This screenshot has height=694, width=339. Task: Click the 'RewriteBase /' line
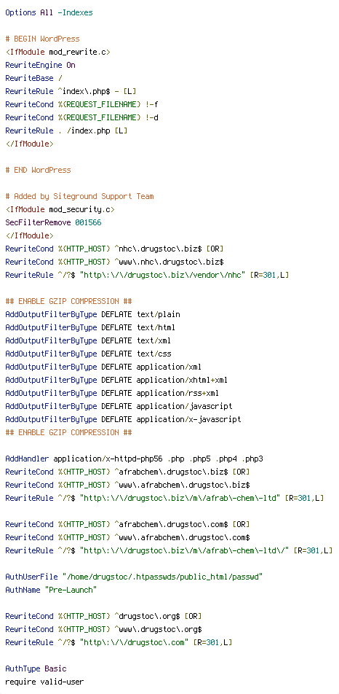click(33, 78)
